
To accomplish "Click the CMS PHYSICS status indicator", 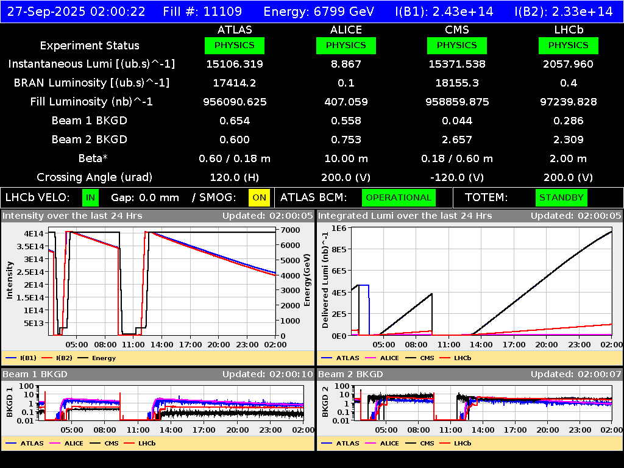I will [457, 45].
